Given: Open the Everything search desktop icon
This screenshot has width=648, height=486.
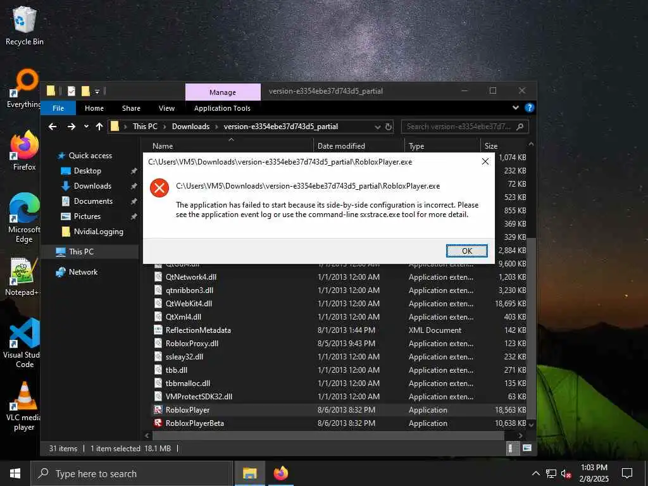Looking at the screenshot, I should pos(25,89).
